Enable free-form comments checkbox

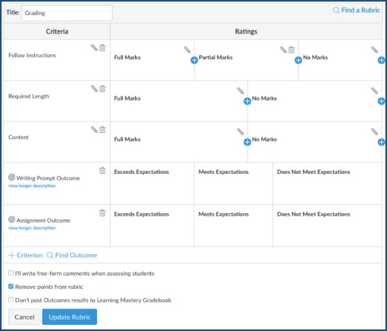point(11,273)
